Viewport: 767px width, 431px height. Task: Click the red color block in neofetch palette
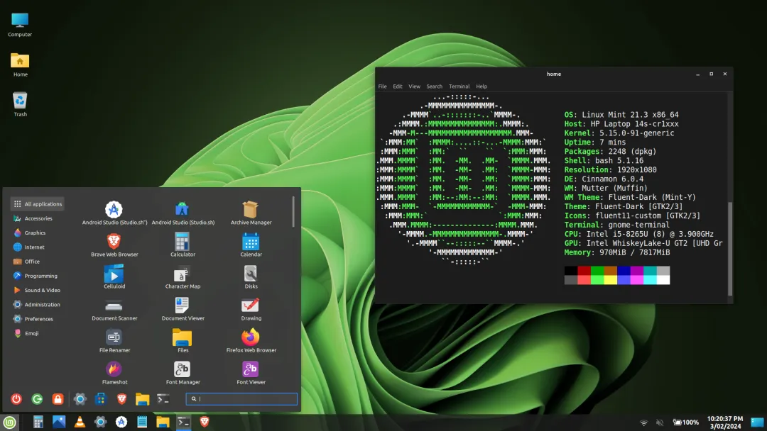(x=584, y=271)
